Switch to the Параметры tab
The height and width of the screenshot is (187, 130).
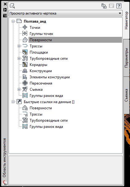click(x=126, y=58)
